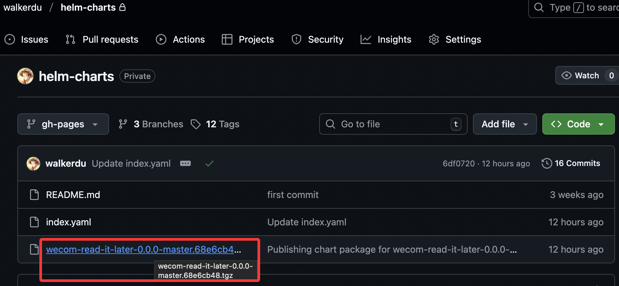Click walkerdu avatar next to helm-charts title
Image resolution: width=619 pixels, height=286 pixels.
click(25, 76)
